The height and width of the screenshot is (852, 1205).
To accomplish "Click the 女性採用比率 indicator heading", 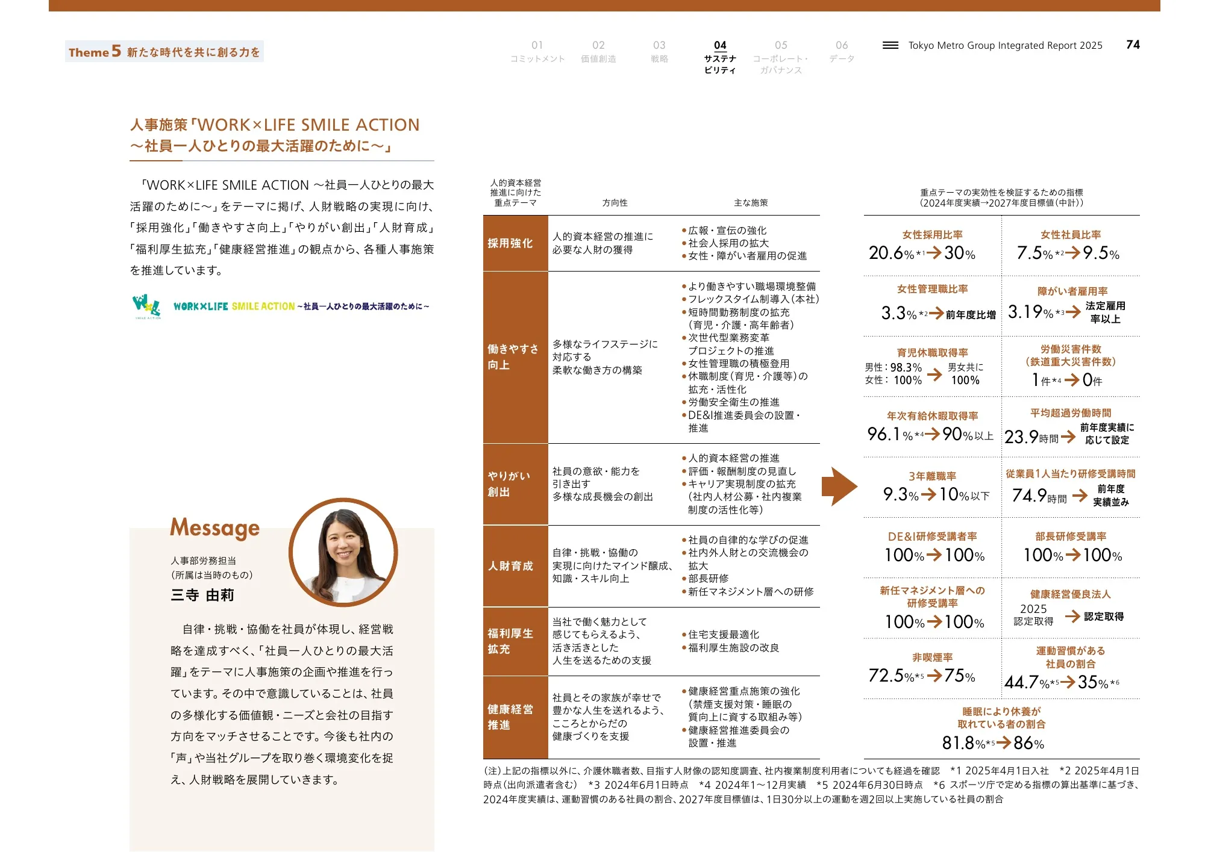I will [932, 235].
